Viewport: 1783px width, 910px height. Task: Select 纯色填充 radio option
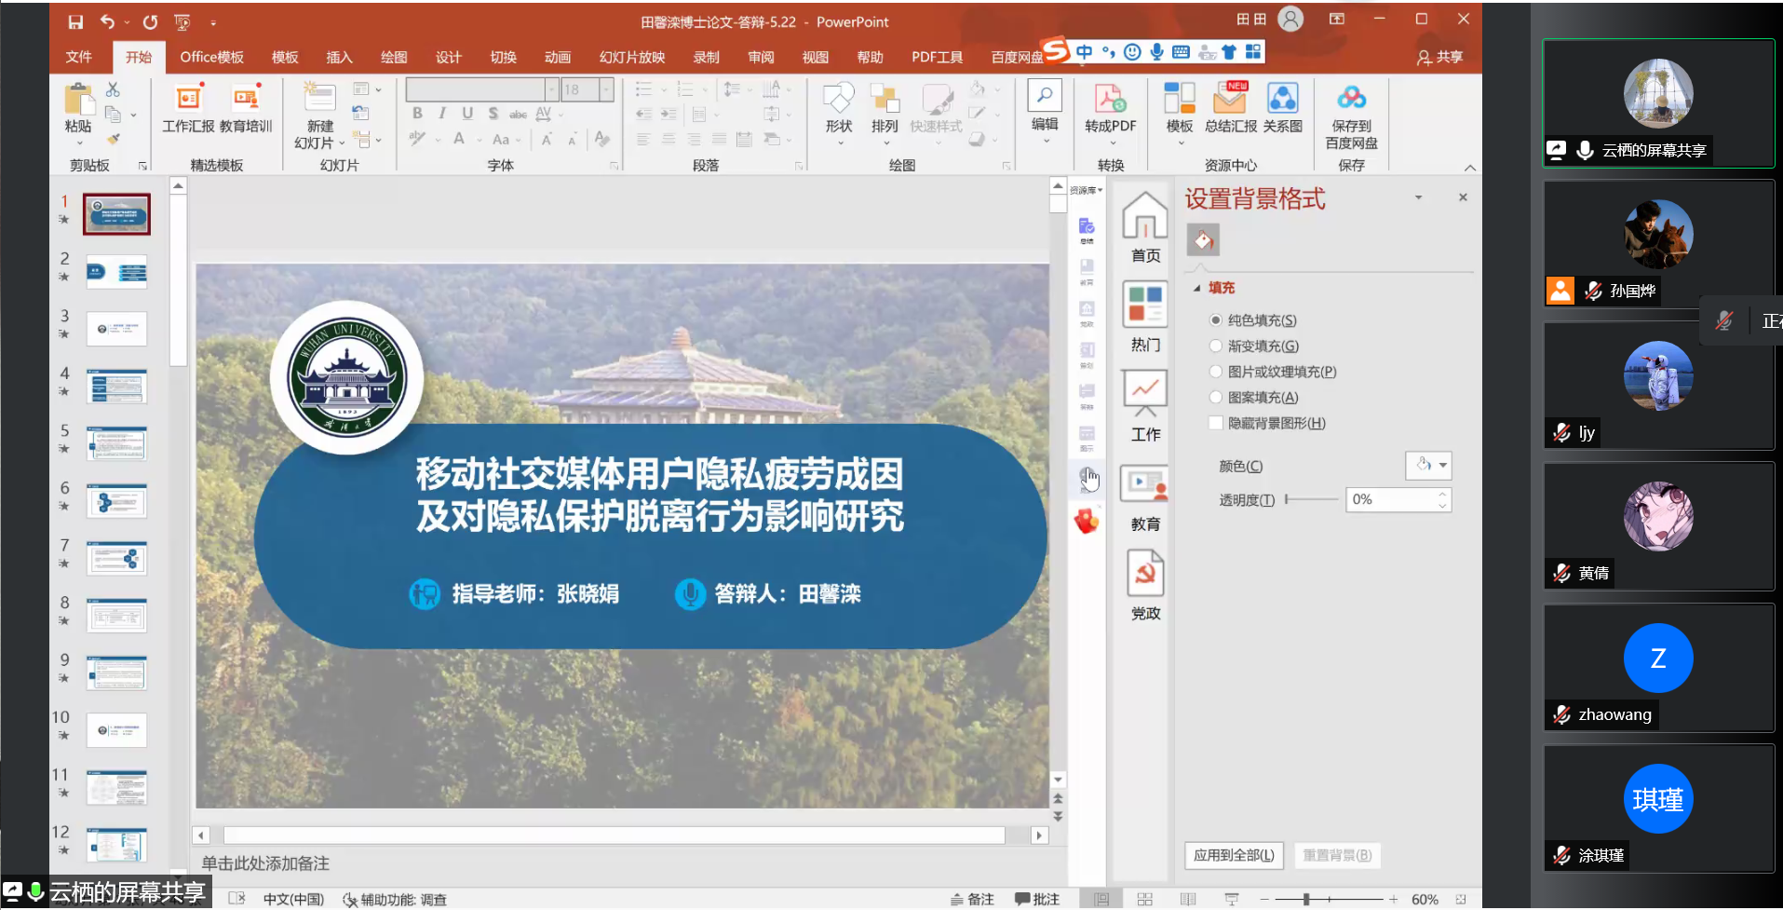click(1216, 320)
